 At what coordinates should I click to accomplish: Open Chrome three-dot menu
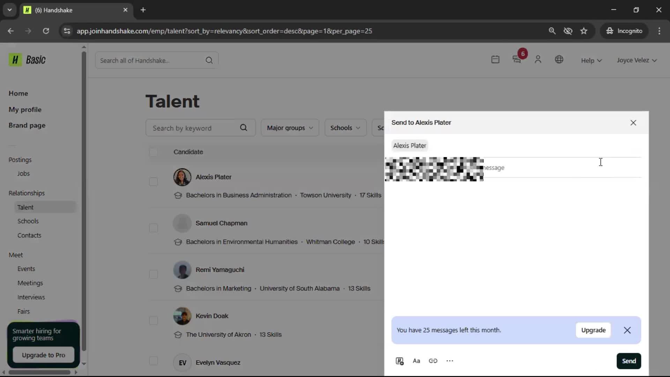click(x=659, y=31)
